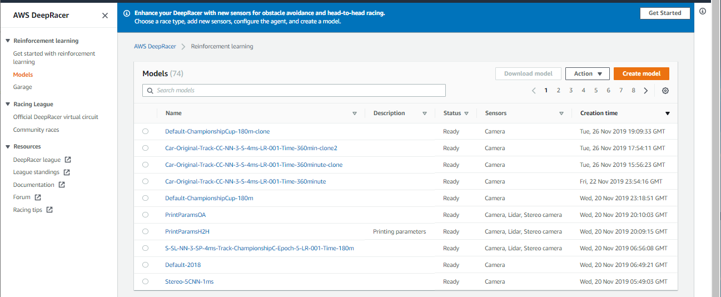
Task: Click the Create model button
Action: pos(641,73)
